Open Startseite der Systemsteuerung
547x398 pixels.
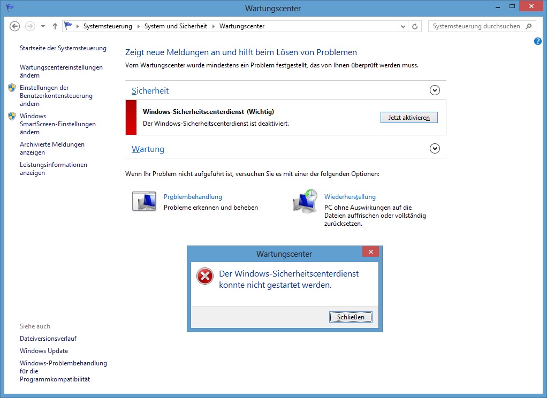click(63, 48)
